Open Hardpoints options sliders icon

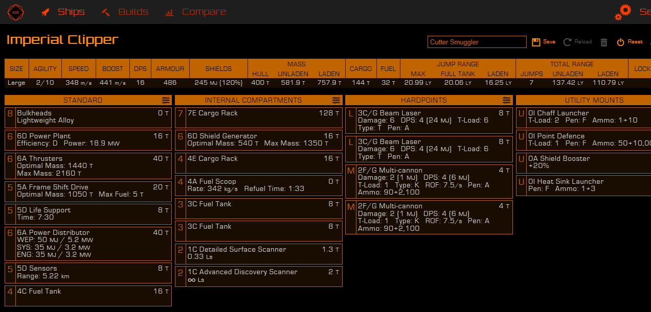pyautogui.click(x=506, y=100)
